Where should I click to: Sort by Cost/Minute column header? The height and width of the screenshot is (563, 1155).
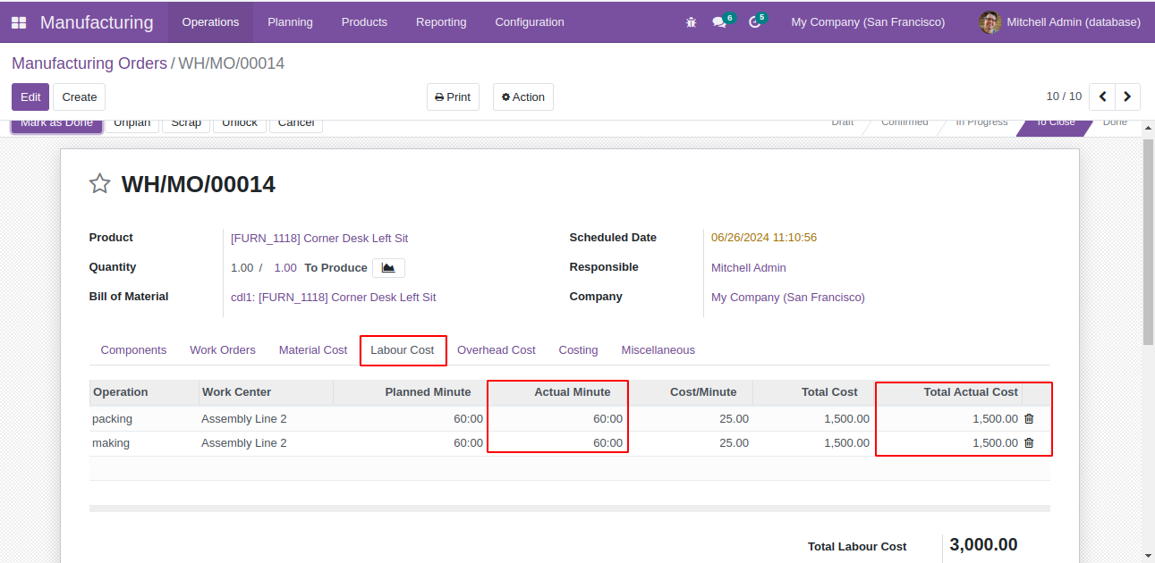[x=690, y=392]
